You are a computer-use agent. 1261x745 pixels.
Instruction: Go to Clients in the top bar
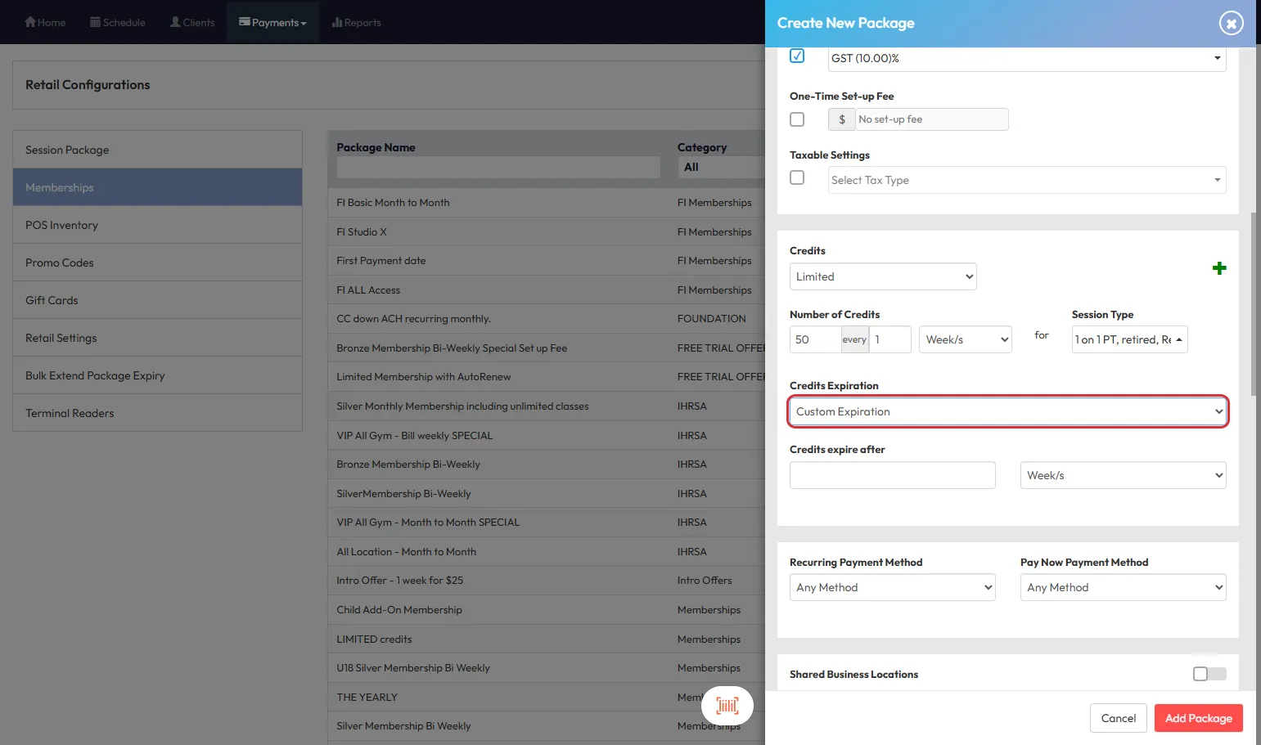(192, 22)
